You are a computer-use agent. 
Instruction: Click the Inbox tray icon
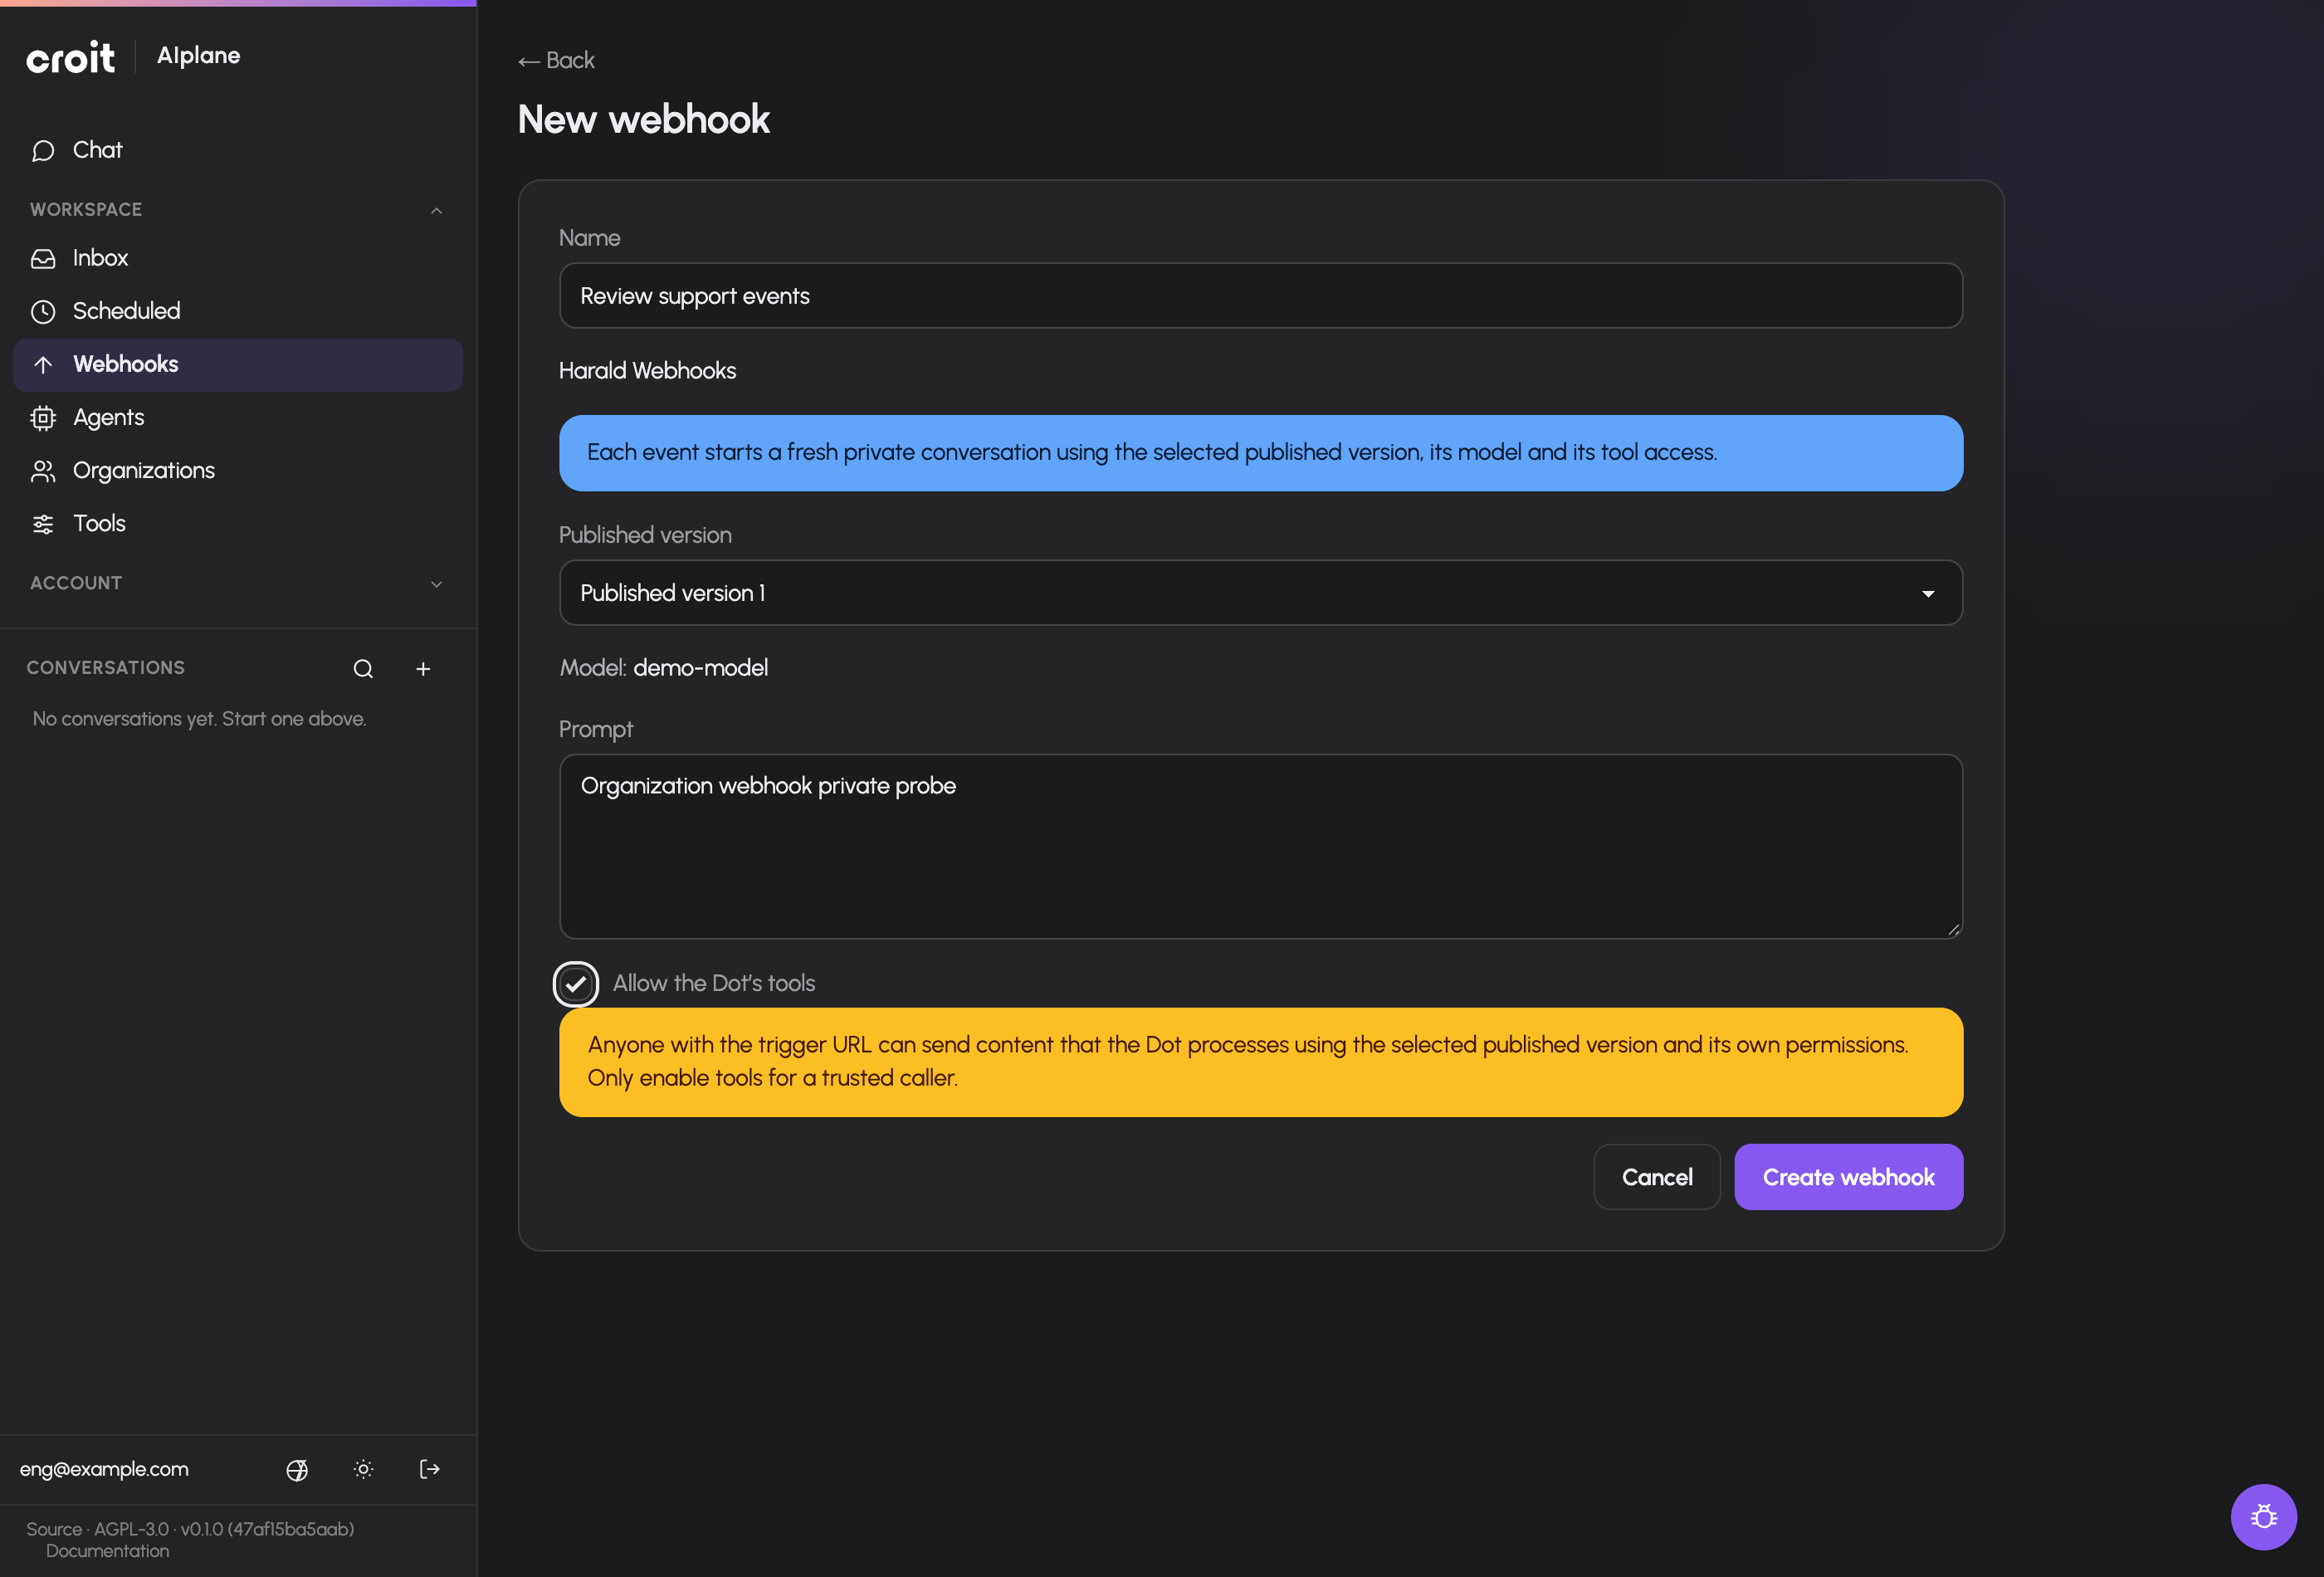(43, 259)
